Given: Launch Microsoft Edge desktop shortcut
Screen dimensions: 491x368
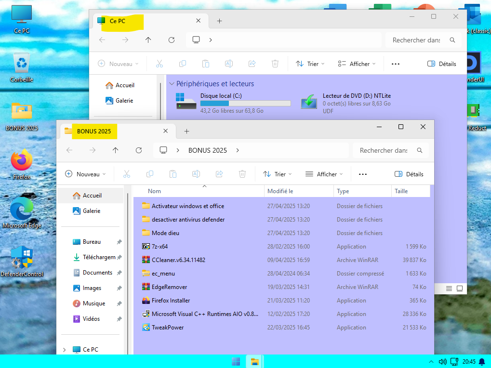Looking at the screenshot, I should coord(22,213).
